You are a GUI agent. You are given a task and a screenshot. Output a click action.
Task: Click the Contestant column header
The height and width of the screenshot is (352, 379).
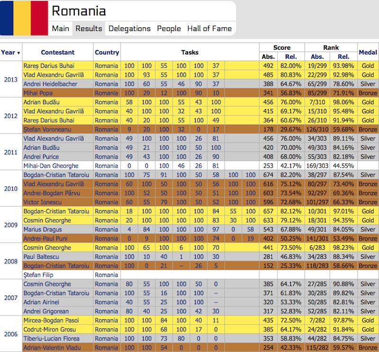coord(57,53)
